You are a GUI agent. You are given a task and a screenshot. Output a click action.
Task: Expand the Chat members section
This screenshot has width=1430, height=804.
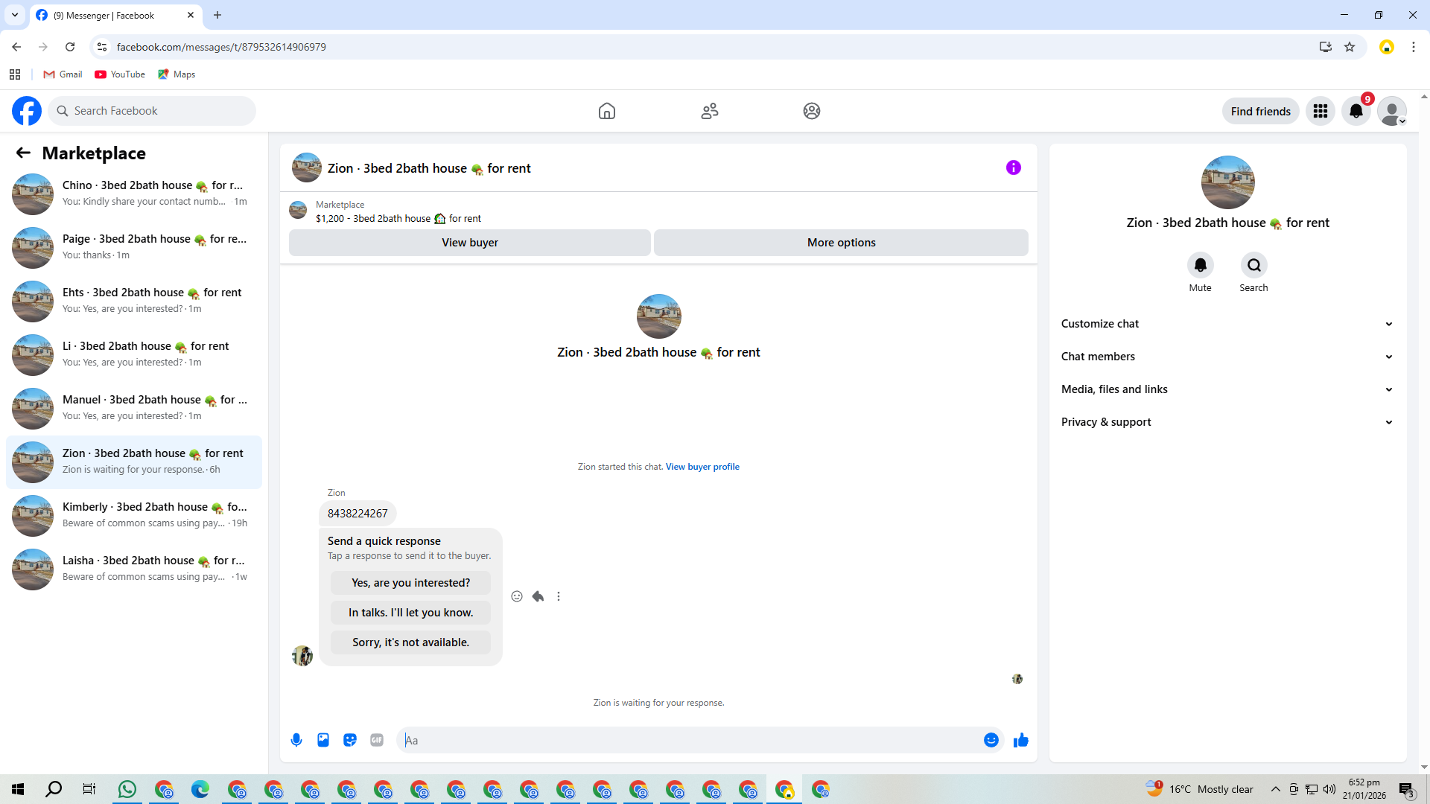(x=1227, y=357)
